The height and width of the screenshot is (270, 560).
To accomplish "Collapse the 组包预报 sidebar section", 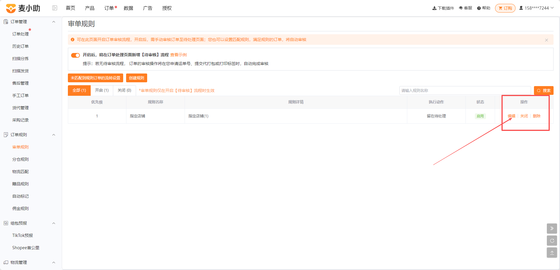I will click(54, 223).
